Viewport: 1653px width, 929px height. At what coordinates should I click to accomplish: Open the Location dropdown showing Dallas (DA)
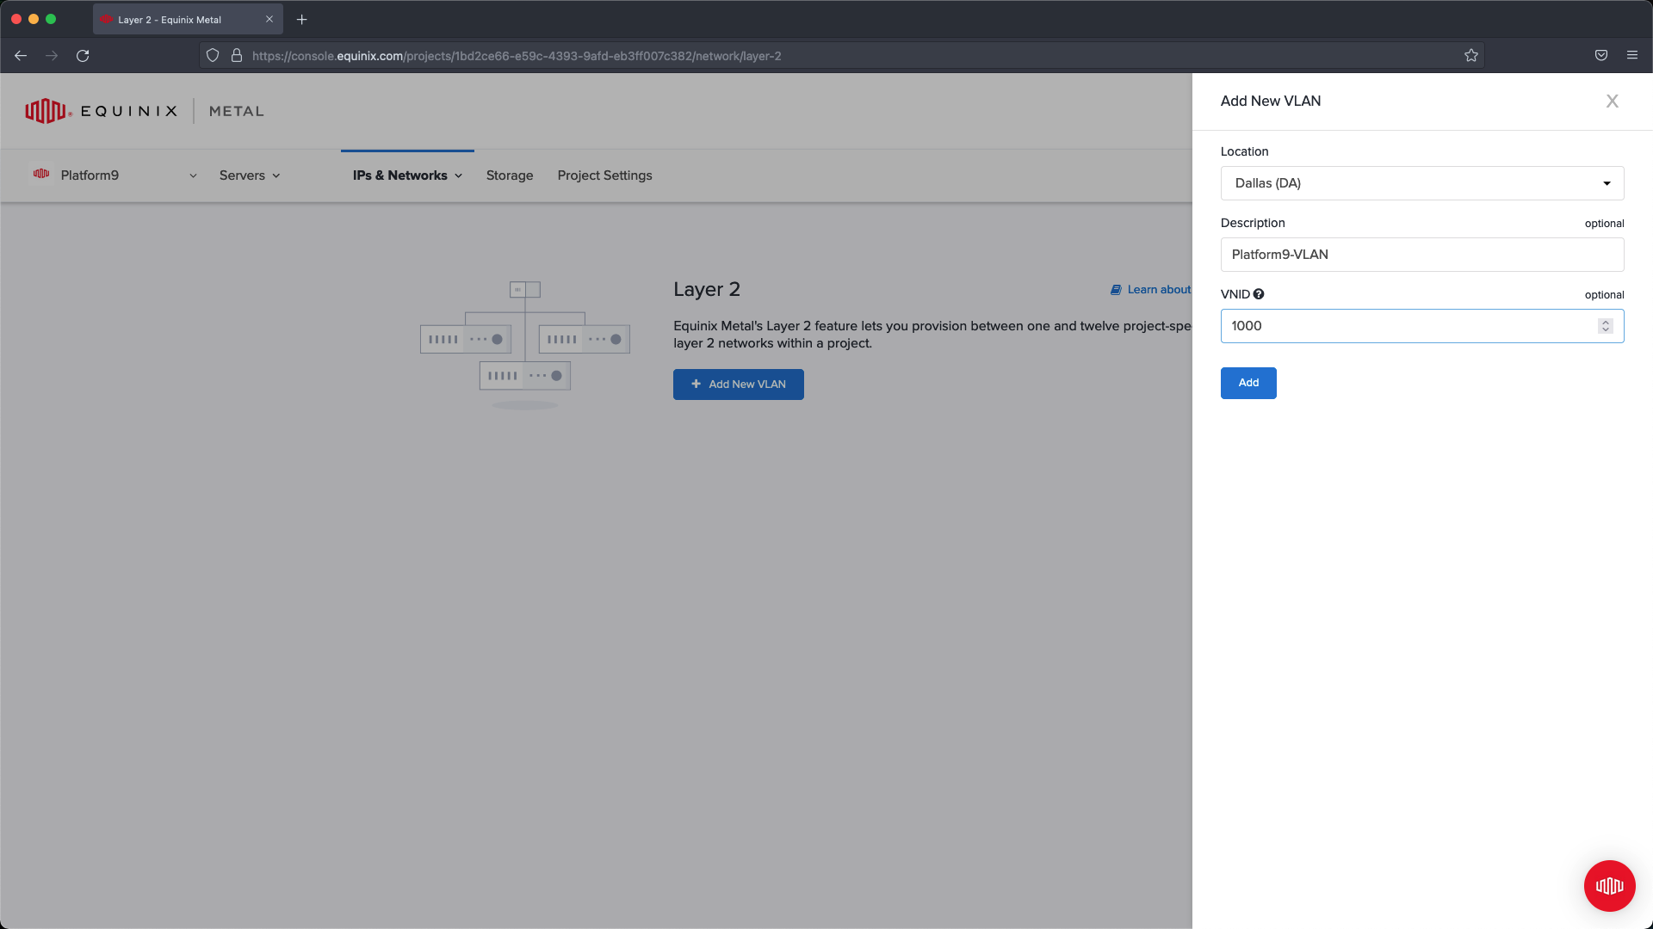(x=1421, y=183)
